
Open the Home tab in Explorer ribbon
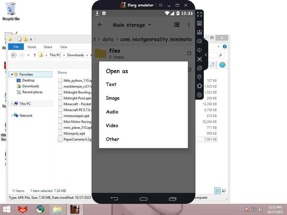click(x=32, y=47)
